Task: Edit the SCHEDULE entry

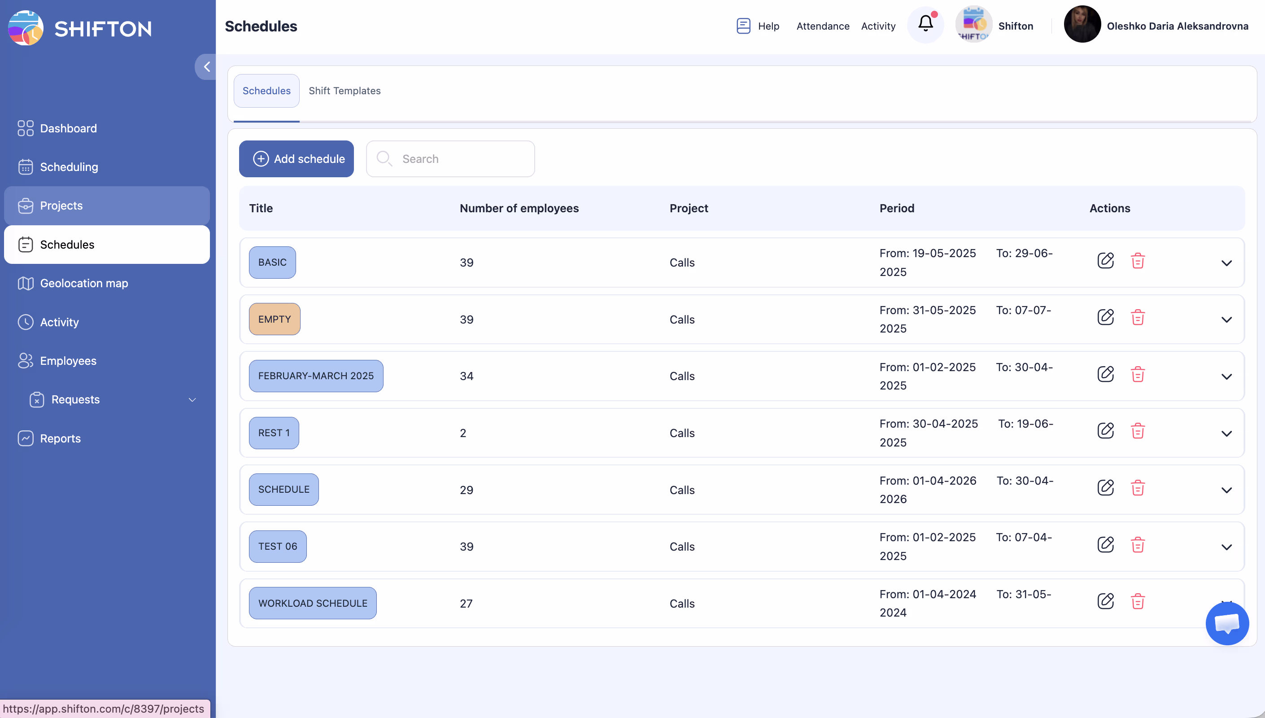Action: click(x=1105, y=488)
